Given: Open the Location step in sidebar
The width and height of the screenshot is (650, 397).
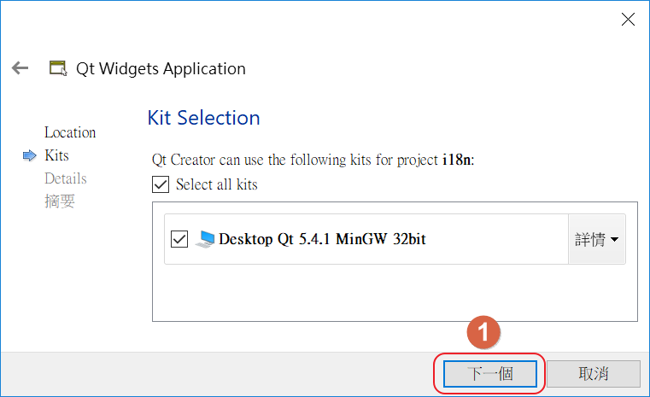Looking at the screenshot, I should (70, 132).
